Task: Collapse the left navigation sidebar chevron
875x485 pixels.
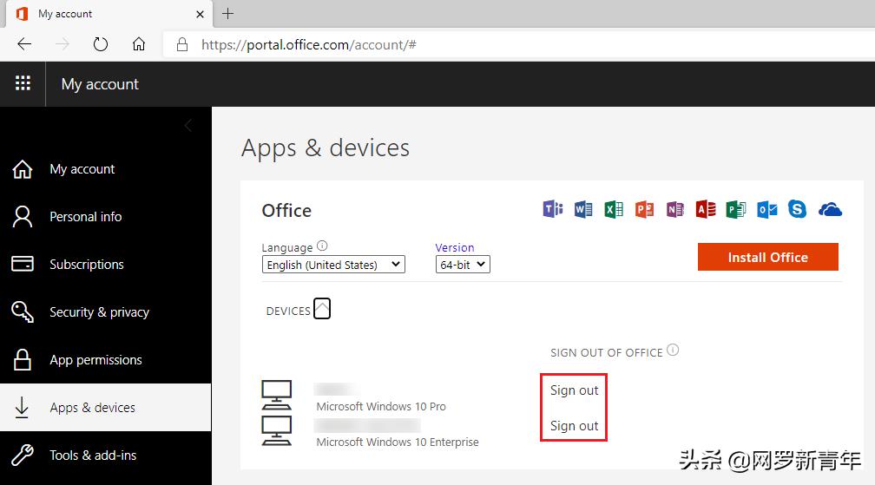Action: point(188,126)
